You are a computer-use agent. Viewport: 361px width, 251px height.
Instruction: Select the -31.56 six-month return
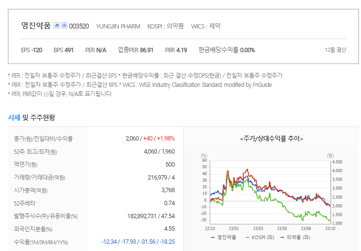(x=148, y=242)
